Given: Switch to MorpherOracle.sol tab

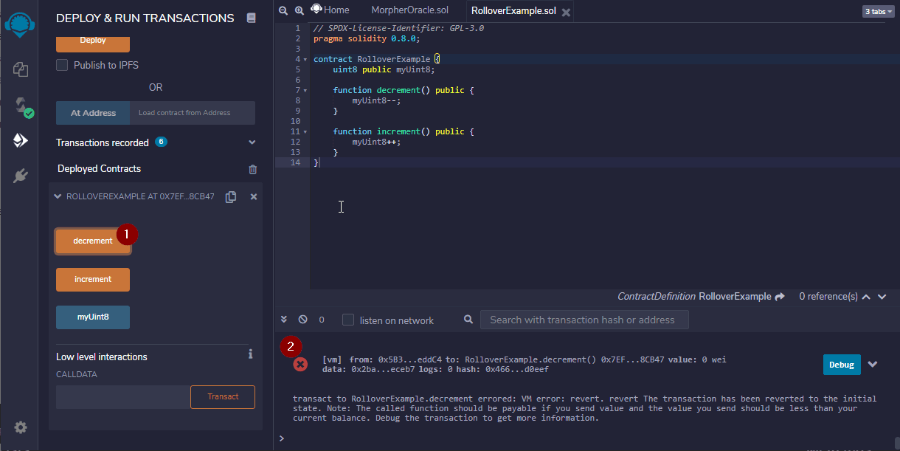Looking at the screenshot, I should [410, 10].
